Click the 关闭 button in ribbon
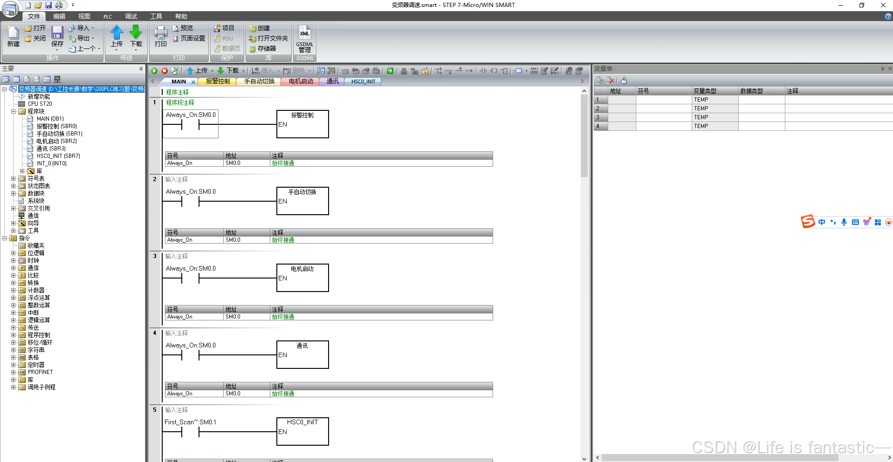893x462 pixels. [35, 38]
